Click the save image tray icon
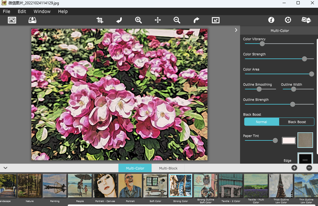This screenshot has height=206, width=318. point(32,20)
